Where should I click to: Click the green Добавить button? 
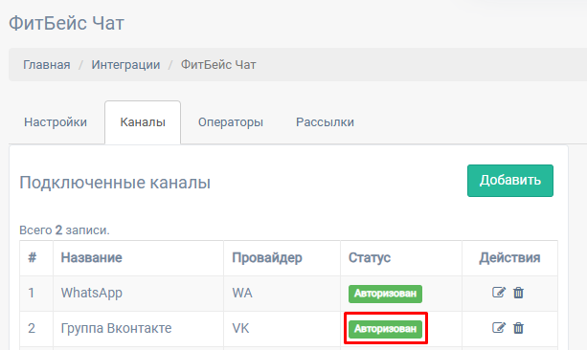tap(510, 181)
